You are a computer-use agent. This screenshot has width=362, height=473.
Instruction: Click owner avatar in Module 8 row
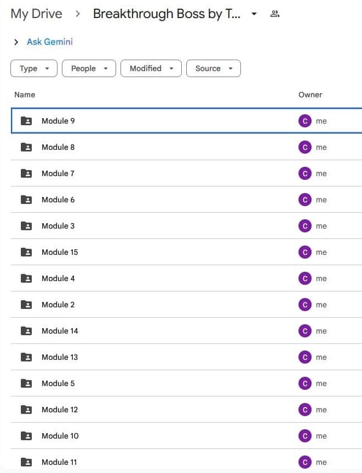[x=305, y=147]
